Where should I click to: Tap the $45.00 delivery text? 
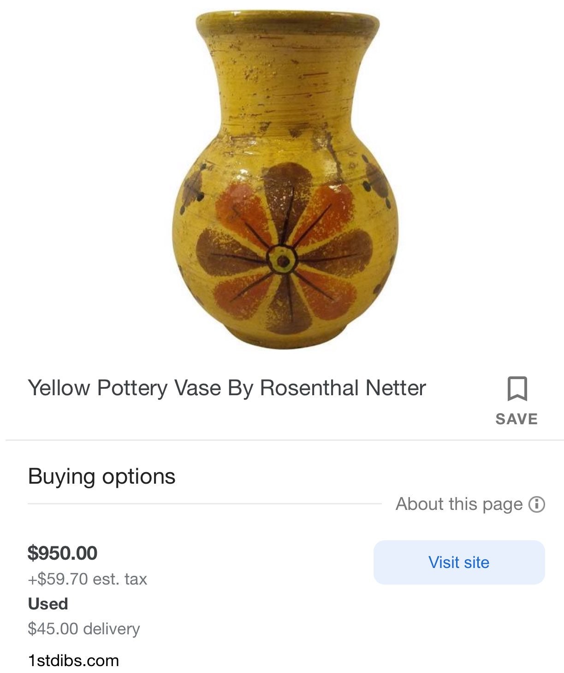pyautogui.click(x=83, y=629)
